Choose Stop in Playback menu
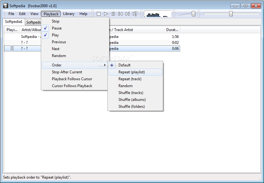Screen dimensions: 264x183 75,21
